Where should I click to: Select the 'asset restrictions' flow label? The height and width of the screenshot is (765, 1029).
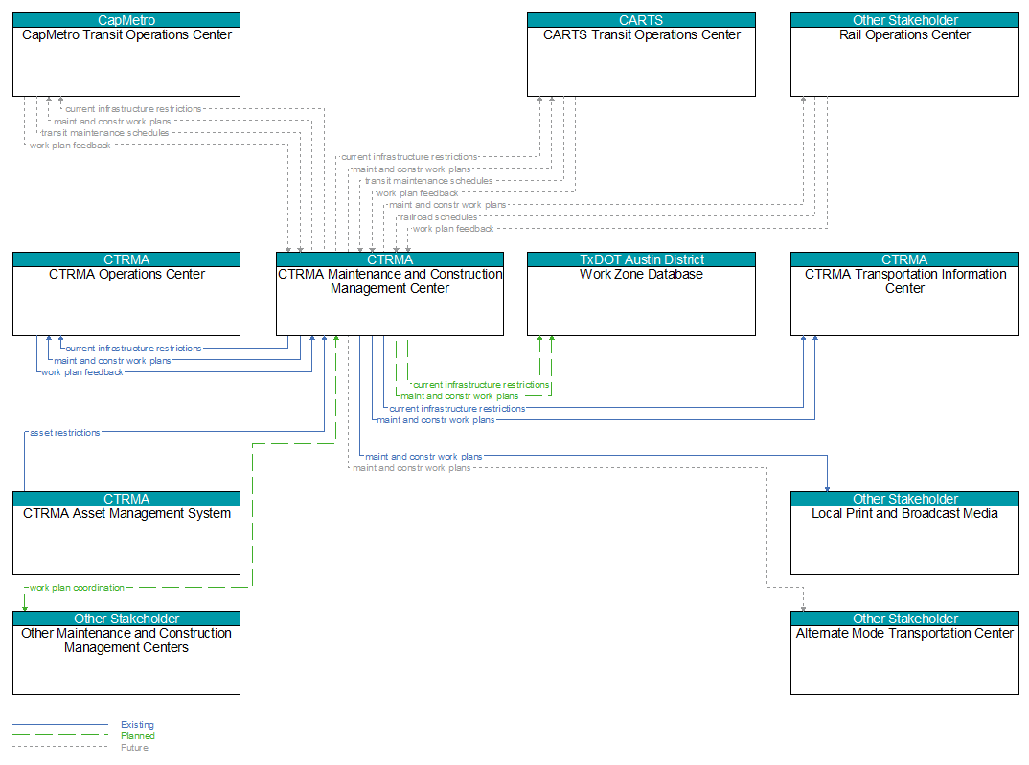(x=65, y=433)
